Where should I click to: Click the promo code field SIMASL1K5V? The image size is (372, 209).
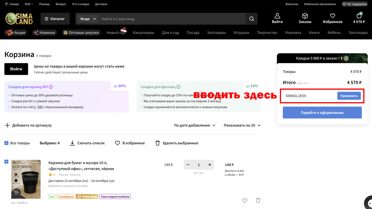click(x=310, y=96)
